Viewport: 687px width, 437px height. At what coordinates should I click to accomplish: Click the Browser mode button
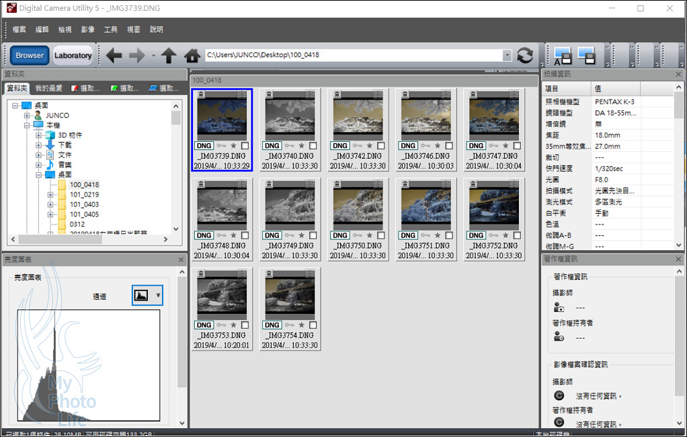pyautogui.click(x=30, y=55)
